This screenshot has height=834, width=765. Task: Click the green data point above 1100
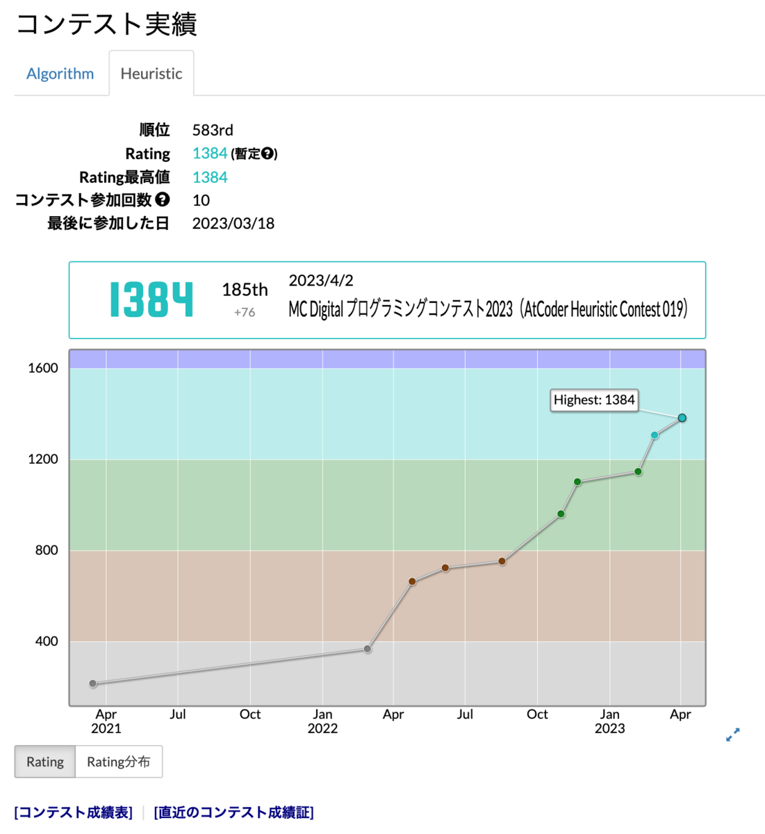click(x=577, y=482)
